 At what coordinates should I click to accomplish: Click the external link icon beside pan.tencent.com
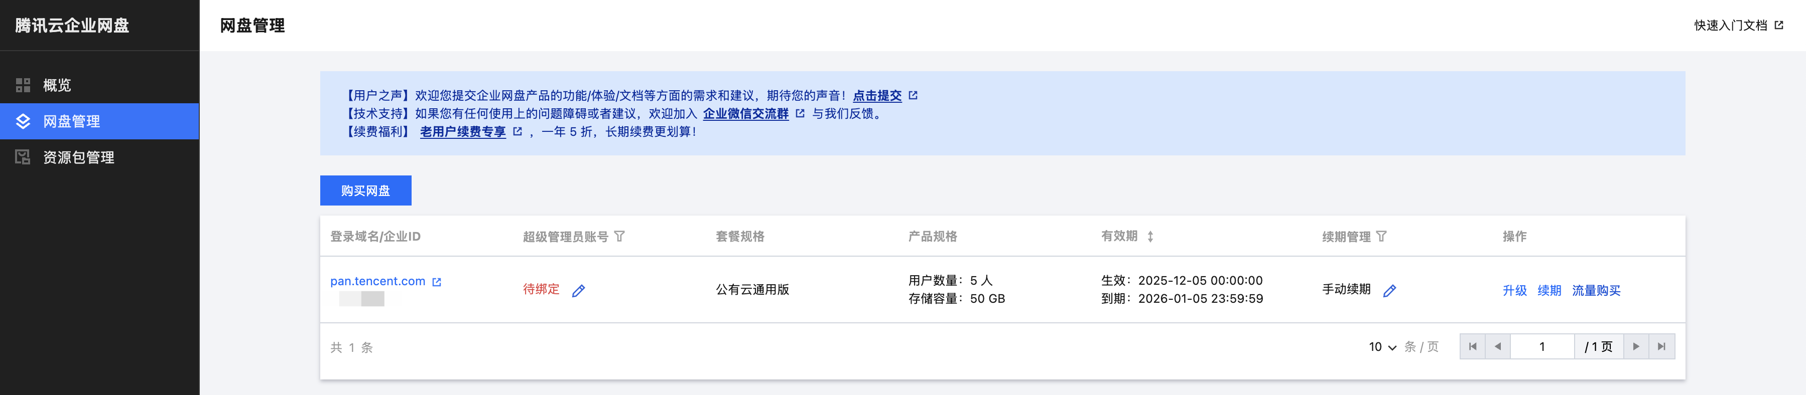pos(437,282)
